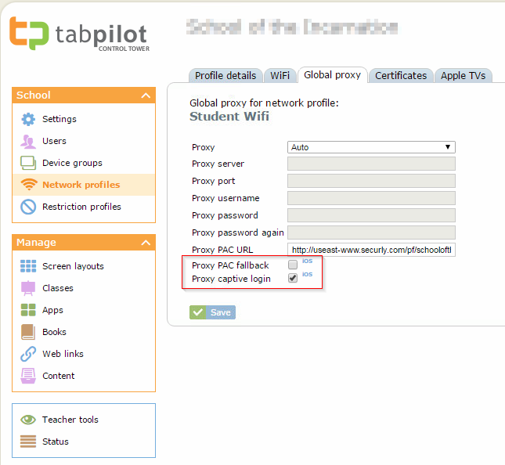505x465 pixels.
Task: Click the Proxy PAC URL field
Action: 371,250
